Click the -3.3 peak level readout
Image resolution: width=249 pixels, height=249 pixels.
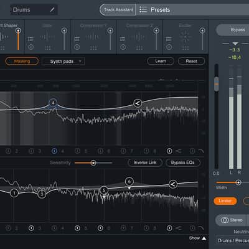[235, 50]
